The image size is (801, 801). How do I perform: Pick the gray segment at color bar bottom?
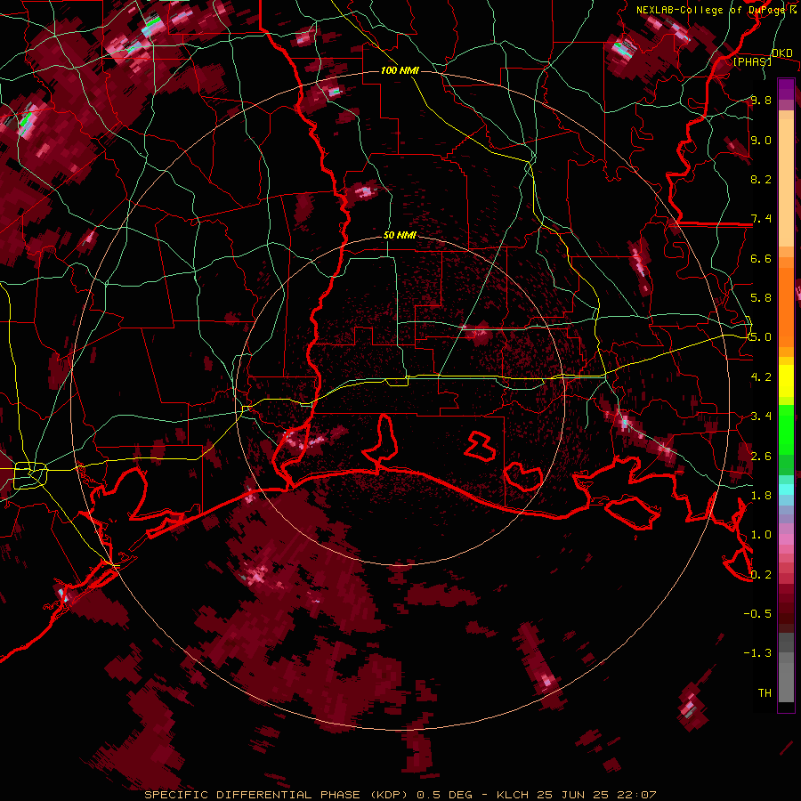tap(786, 682)
